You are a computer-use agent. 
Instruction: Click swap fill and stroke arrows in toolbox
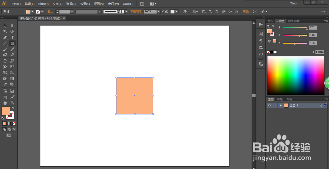click(x=13, y=108)
